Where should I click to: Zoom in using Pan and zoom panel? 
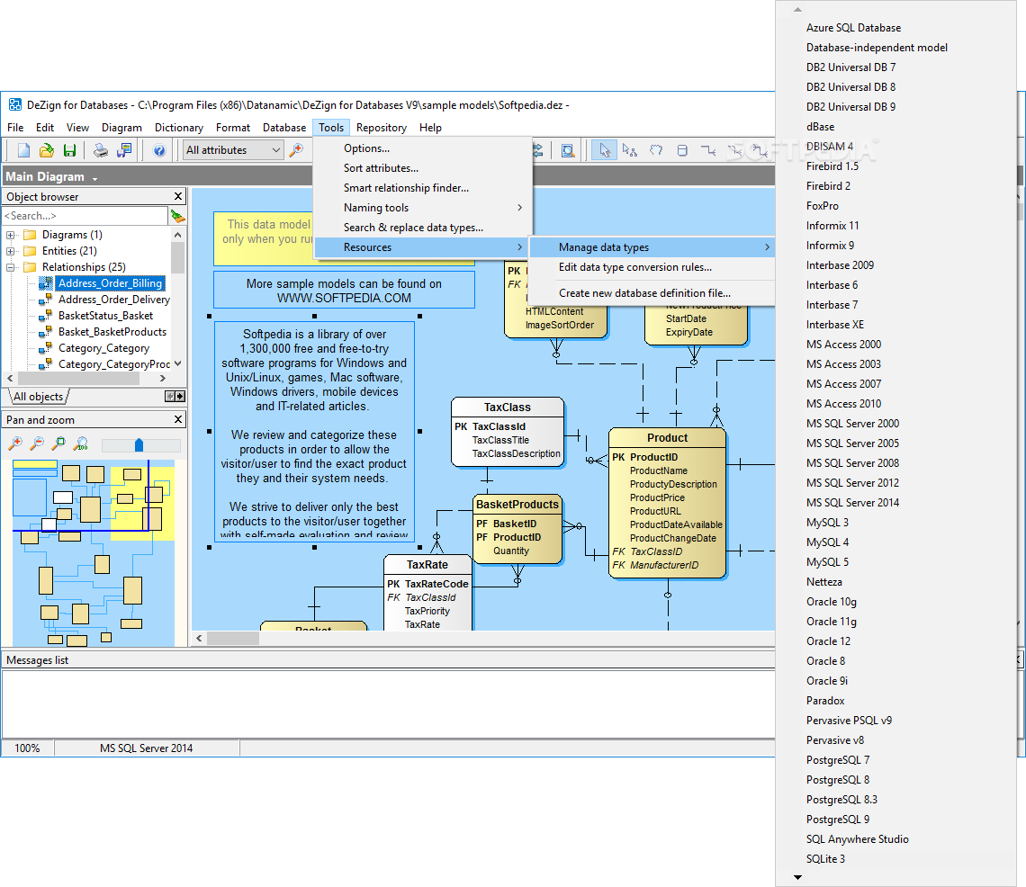(15, 444)
